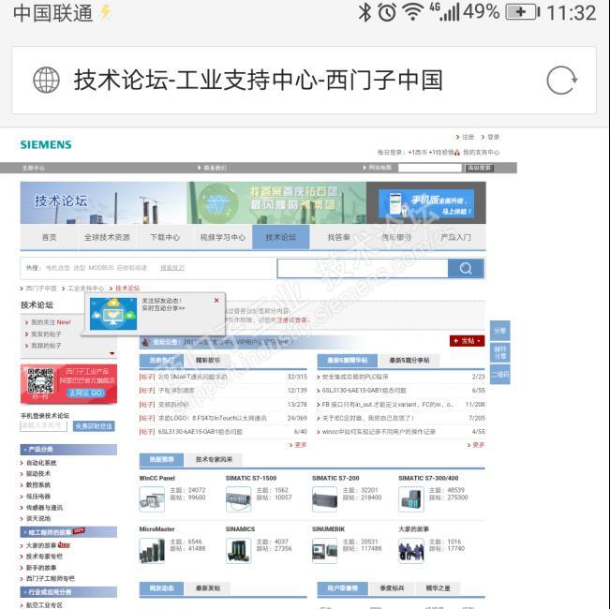Image resolution: width=610 pixels, height=609 pixels.
Task: Switch to the 最新发帖 tab
Action: pos(208,588)
